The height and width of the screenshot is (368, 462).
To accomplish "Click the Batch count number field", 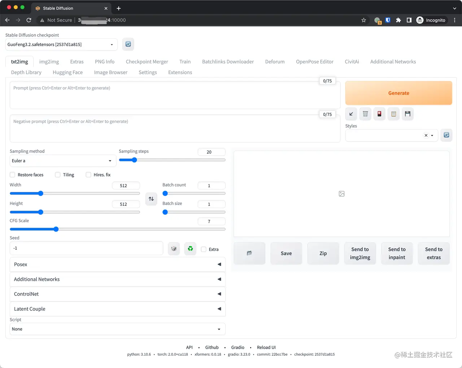I will pos(212,185).
